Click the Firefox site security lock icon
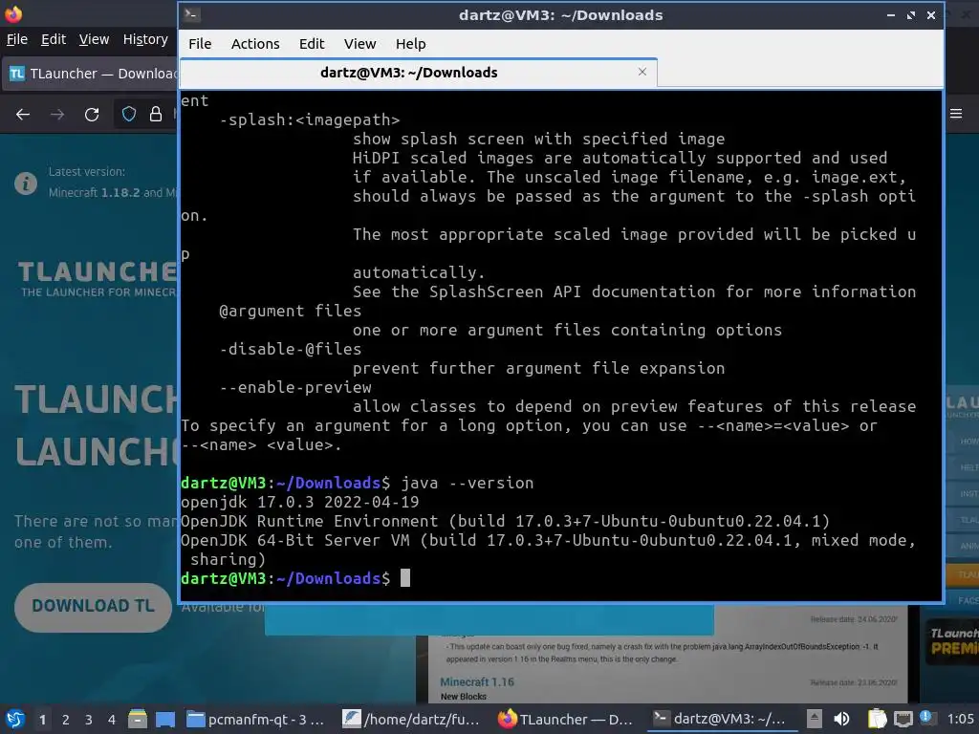 coord(156,114)
